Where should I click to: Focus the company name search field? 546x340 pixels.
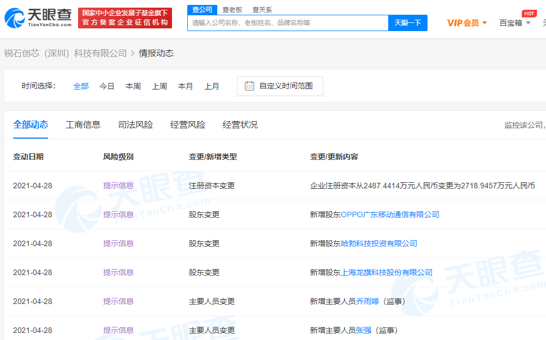point(288,23)
